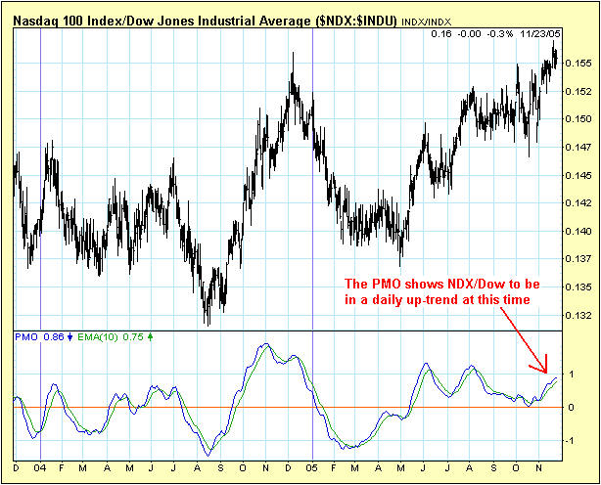601x485 pixels.
Task: Select the PMO indicator label
Action: point(26,335)
